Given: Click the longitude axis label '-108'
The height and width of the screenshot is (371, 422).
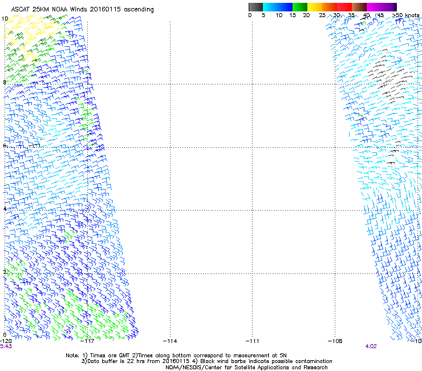Looking at the screenshot, I should 335,341.
